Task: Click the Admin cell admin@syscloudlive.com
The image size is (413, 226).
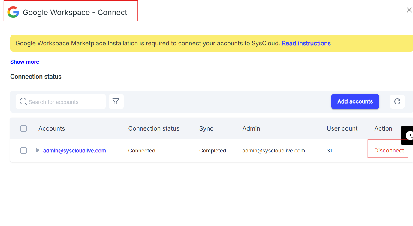Action: [x=274, y=151]
